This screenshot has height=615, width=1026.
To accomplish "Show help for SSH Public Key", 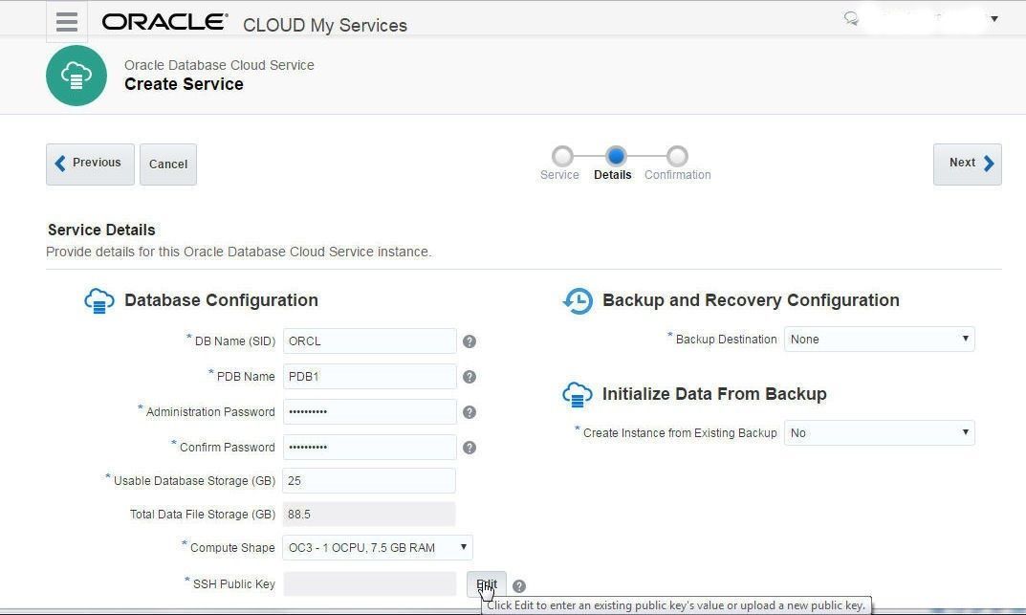I will (519, 586).
